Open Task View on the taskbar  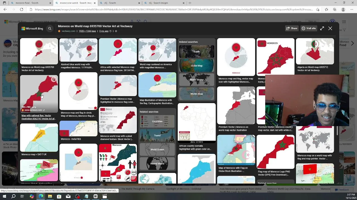[22, 196]
